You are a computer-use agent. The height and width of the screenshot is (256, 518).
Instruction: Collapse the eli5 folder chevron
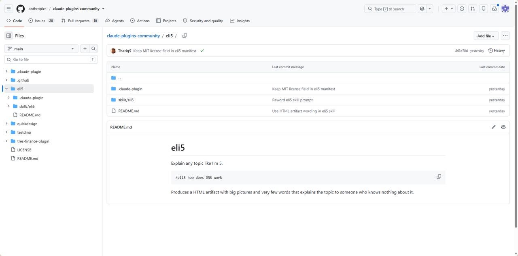6,89
